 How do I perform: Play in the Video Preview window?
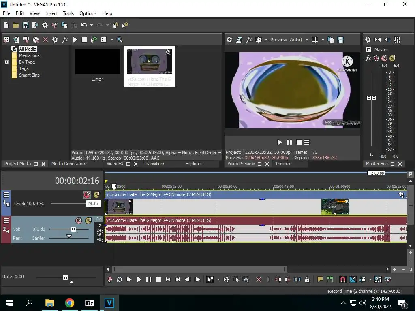pyautogui.click(x=280, y=142)
